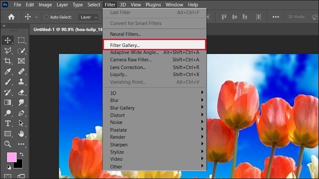Open the File menu
Viewport: 319px width, 179px height.
point(18,5)
